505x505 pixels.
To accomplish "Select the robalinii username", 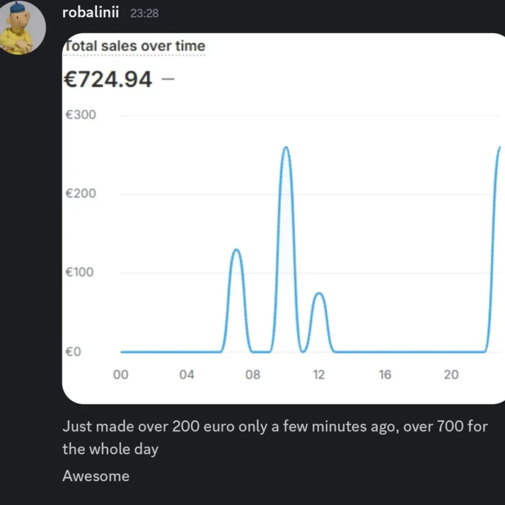I will pos(90,13).
